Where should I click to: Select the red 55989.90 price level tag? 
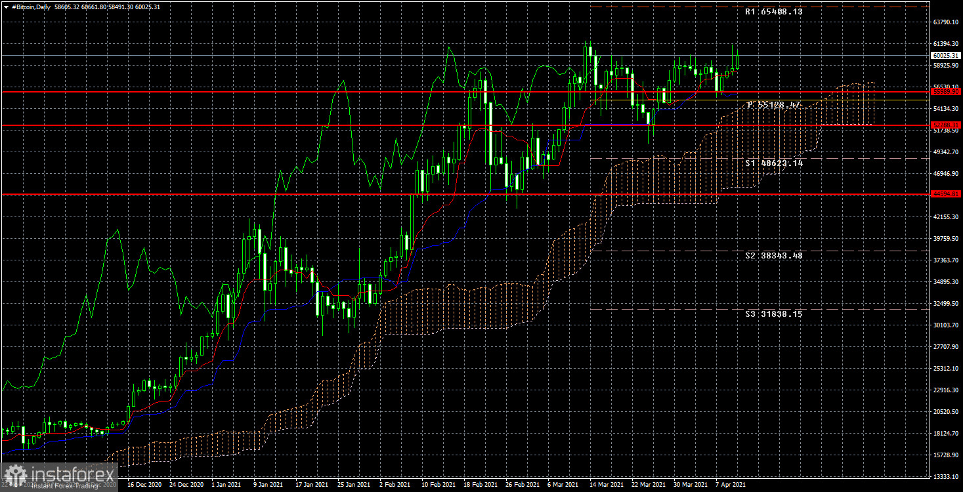(x=946, y=92)
